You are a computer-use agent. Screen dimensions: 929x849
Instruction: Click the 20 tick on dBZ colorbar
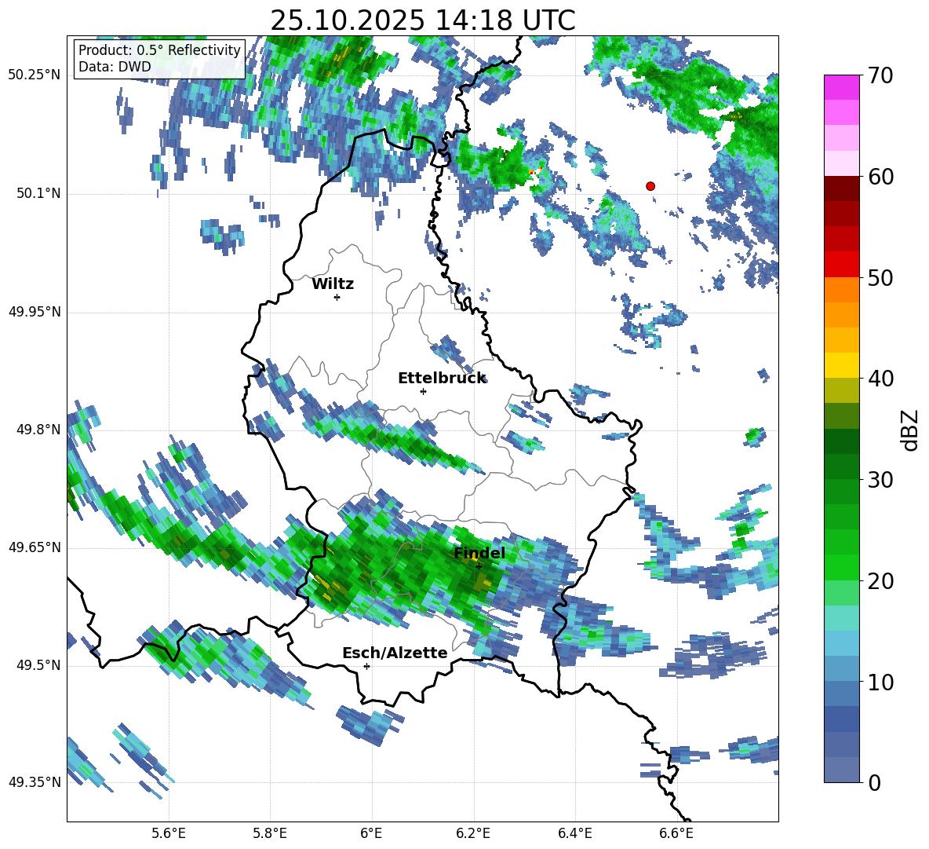[x=880, y=581]
